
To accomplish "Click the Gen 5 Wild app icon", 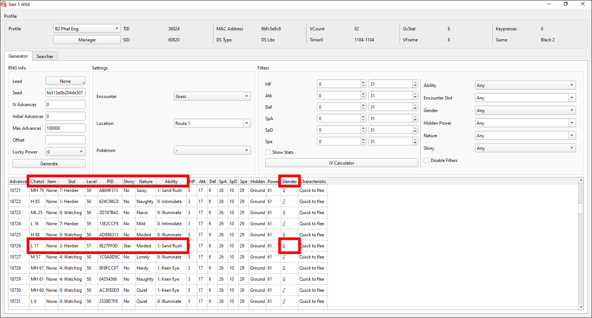I will click(4, 4).
